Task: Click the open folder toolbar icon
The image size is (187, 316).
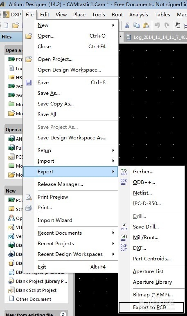Action: point(16,25)
